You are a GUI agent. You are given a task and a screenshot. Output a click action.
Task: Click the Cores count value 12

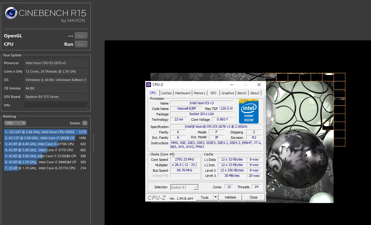point(229,187)
